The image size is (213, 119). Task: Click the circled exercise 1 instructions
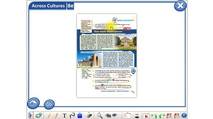109,26
